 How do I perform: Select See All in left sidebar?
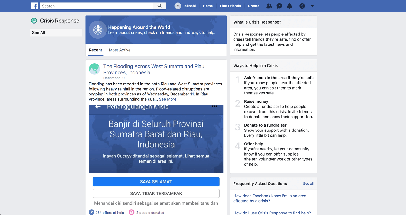point(56,32)
